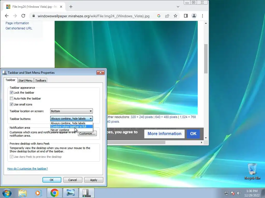
Task: Click the clock showing 1:36 PM
Action: coord(252,191)
